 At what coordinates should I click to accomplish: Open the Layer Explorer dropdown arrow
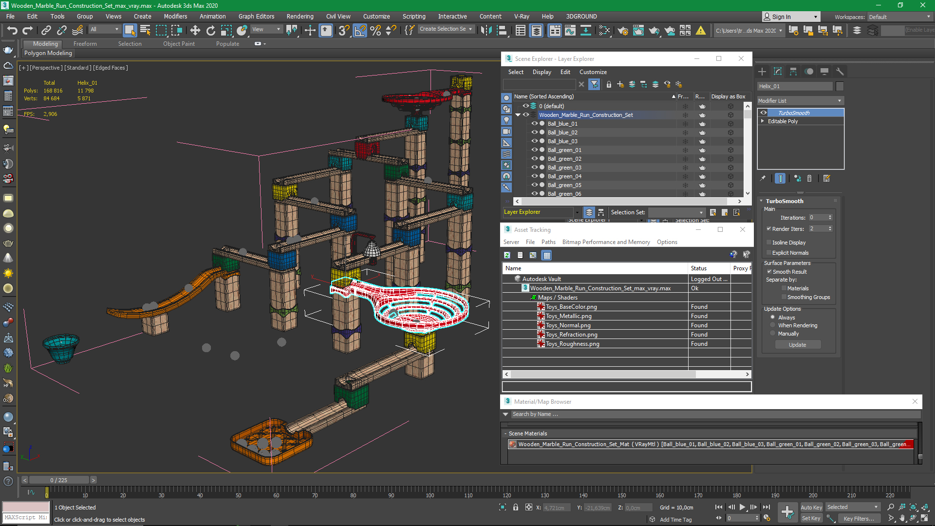577,212
